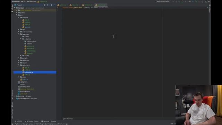Open the Quokka tool window tab
Image resolution: width=222 pixels, height=125 pixels.
pyautogui.click(x=53, y=121)
